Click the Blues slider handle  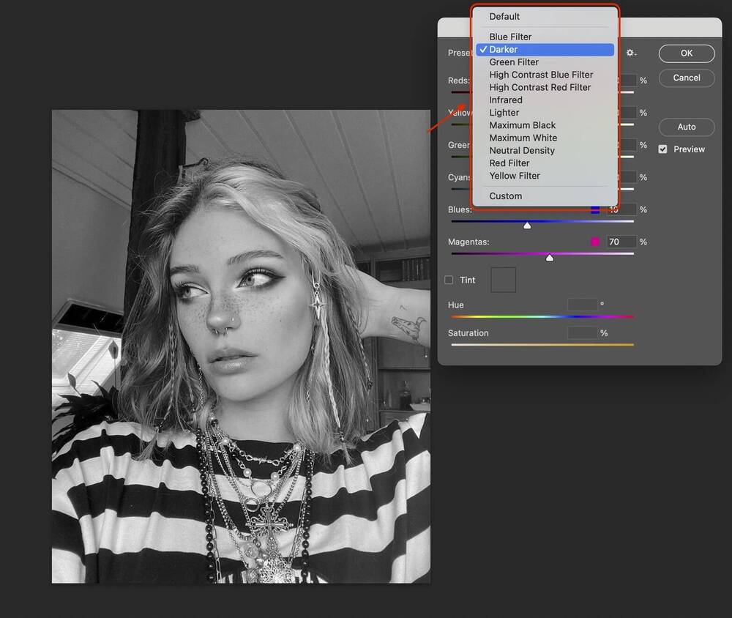pos(527,226)
